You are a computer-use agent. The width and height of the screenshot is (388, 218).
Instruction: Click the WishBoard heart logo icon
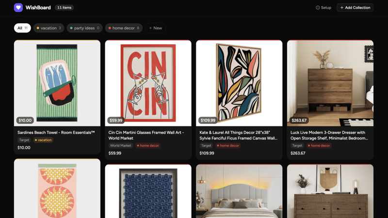pyautogui.click(x=18, y=7)
